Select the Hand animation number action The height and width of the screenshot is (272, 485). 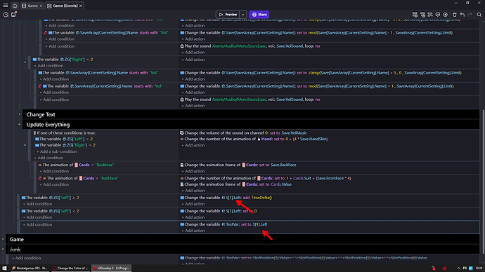click(254, 139)
